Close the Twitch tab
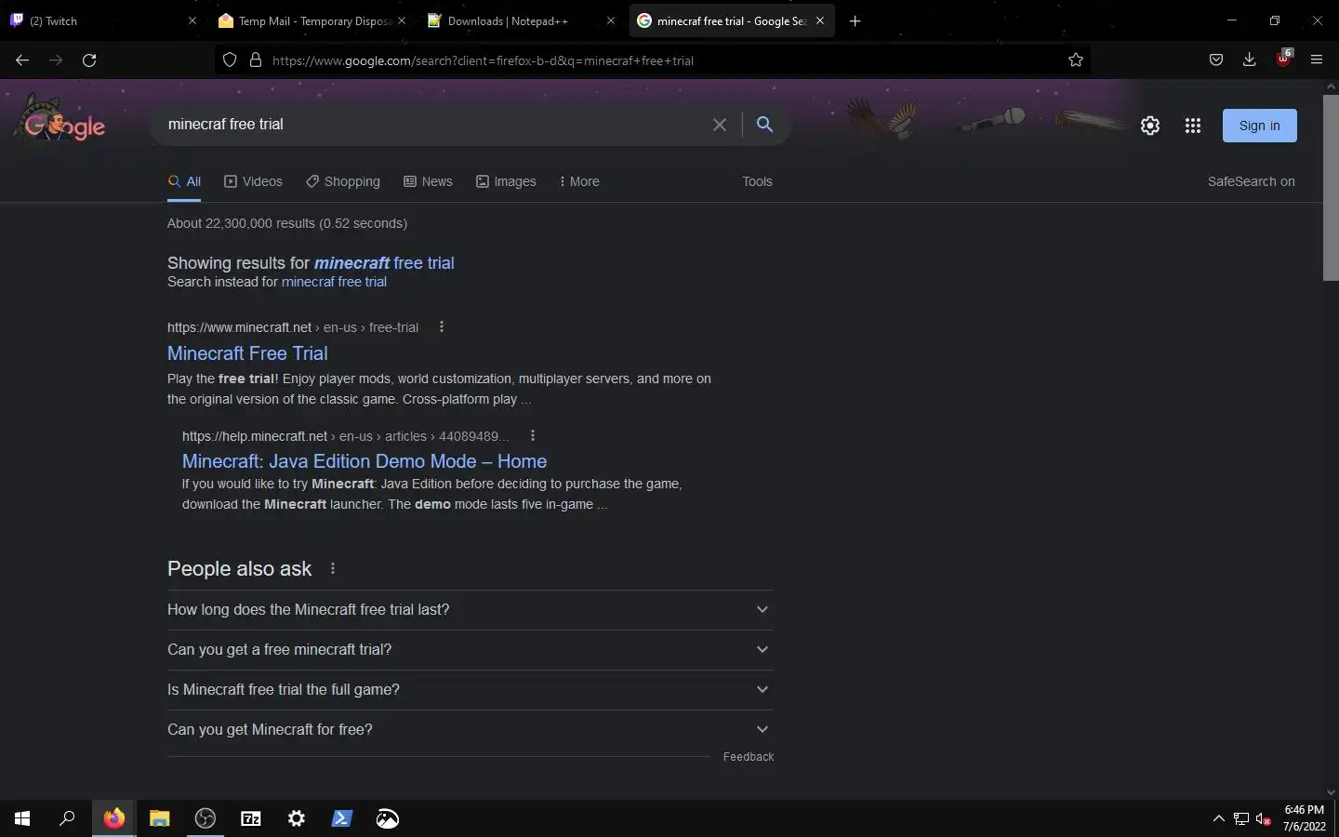The height and width of the screenshot is (837, 1339). 192,20
